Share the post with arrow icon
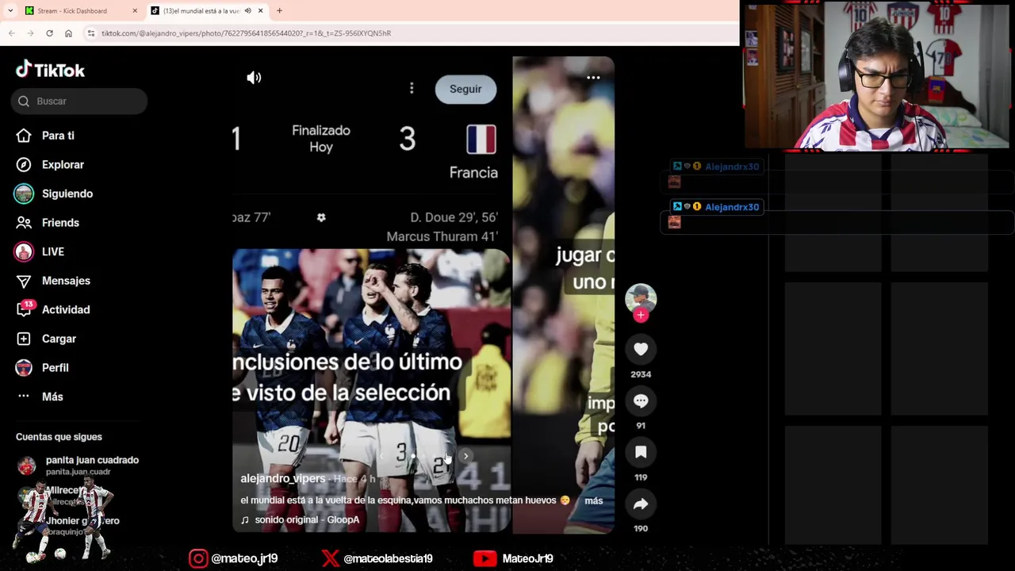This screenshot has height=571, width=1015. point(641,504)
